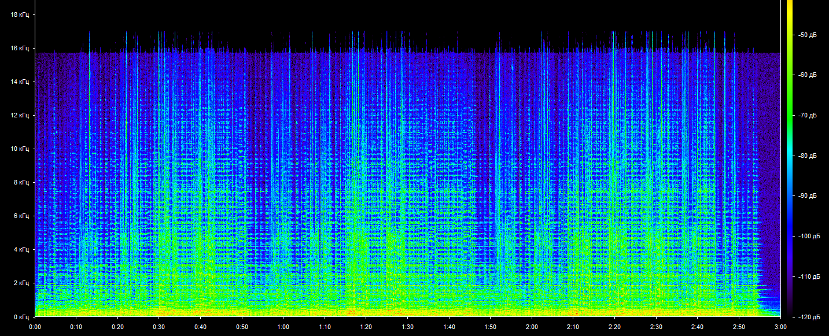
Task: Click the 14 кГц frequency axis label
Action: (20, 82)
